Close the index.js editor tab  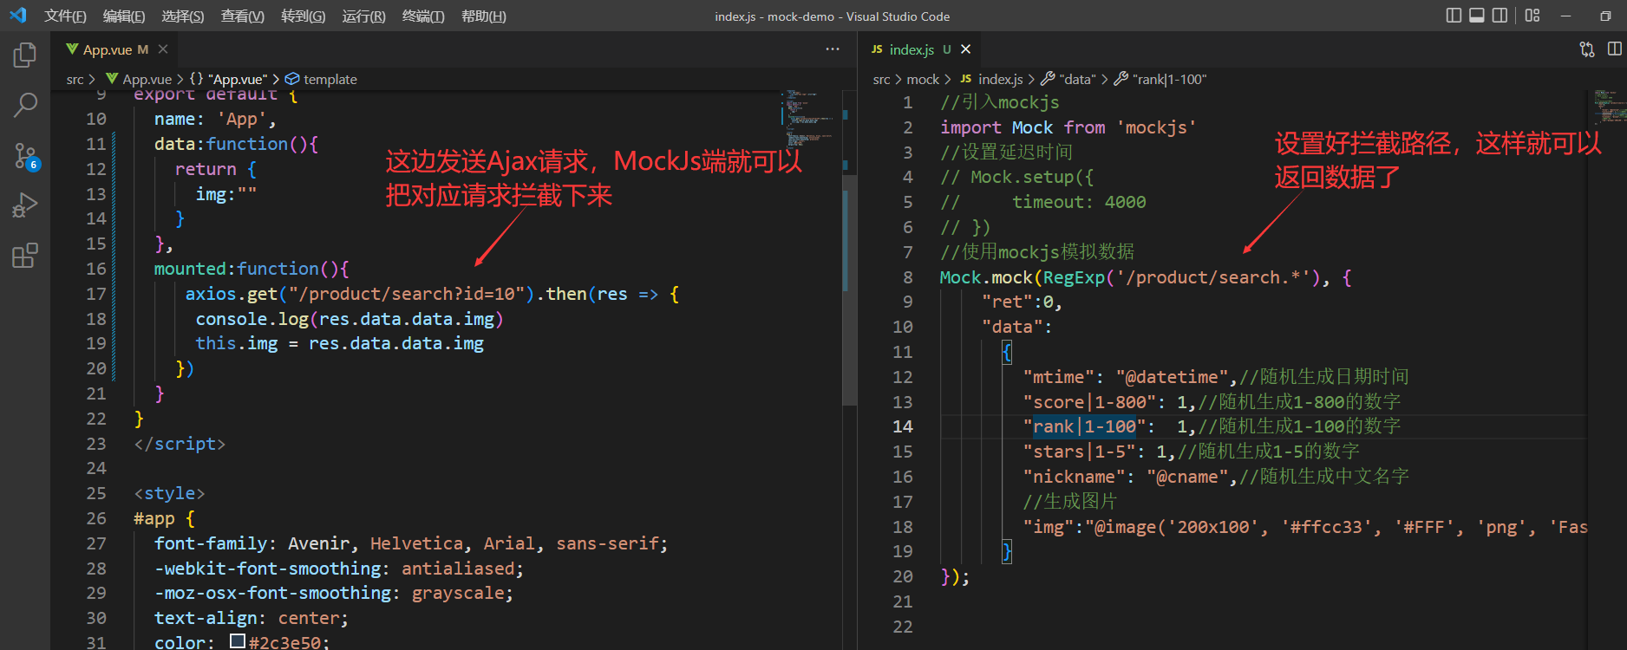(966, 49)
